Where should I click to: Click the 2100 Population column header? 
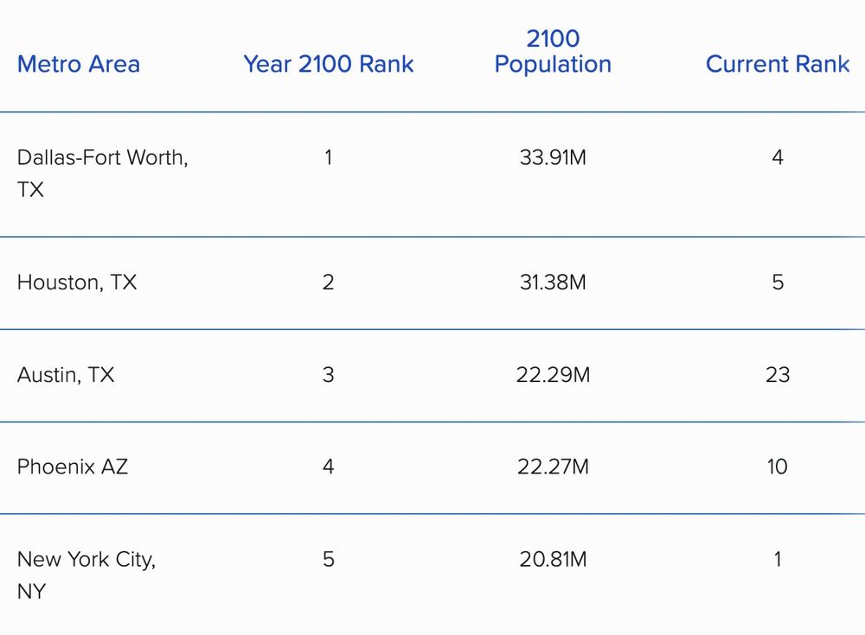[553, 51]
